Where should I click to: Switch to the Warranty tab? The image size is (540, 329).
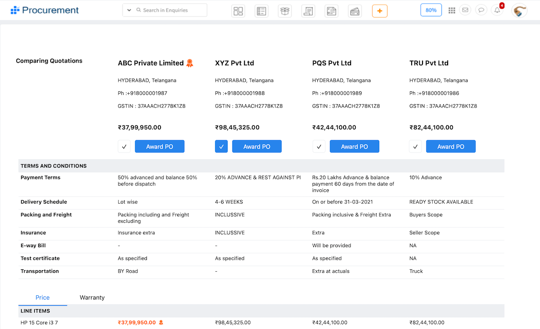[92, 297]
